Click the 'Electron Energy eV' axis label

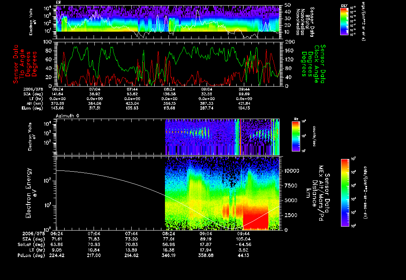pyautogui.click(x=31, y=193)
